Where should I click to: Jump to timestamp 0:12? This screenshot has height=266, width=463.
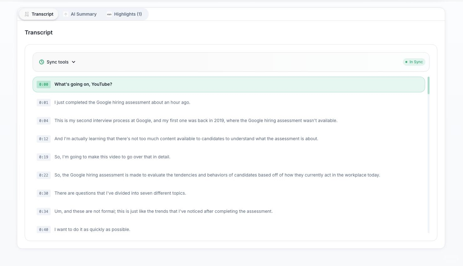point(44,139)
